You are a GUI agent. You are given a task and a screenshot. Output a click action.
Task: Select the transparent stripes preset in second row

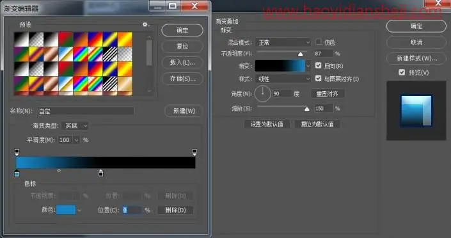[110, 54]
